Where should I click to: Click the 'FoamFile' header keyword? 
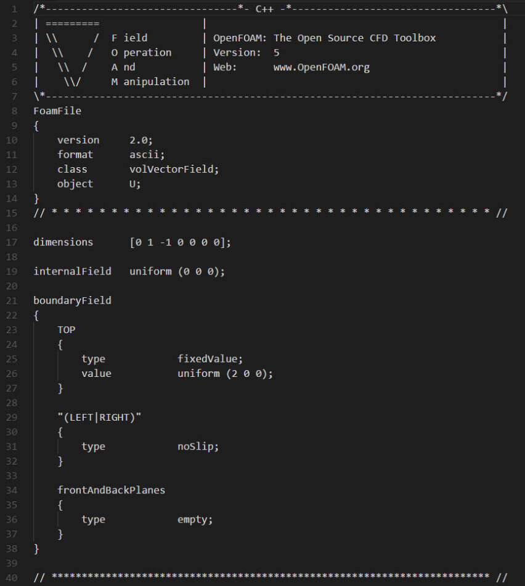[57, 111]
